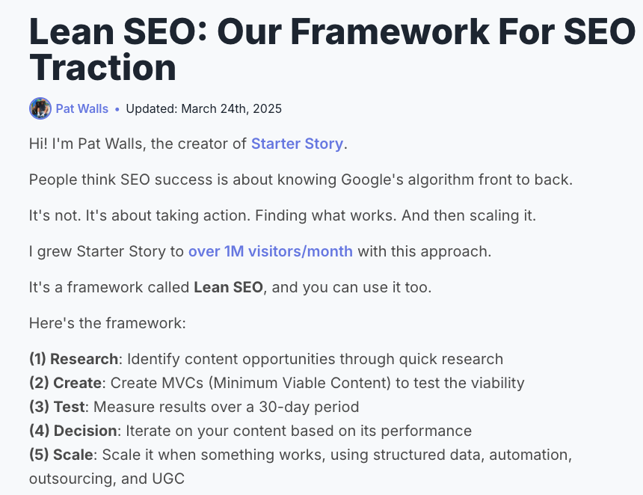Select the (1) Research step label

click(x=73, y=359)
